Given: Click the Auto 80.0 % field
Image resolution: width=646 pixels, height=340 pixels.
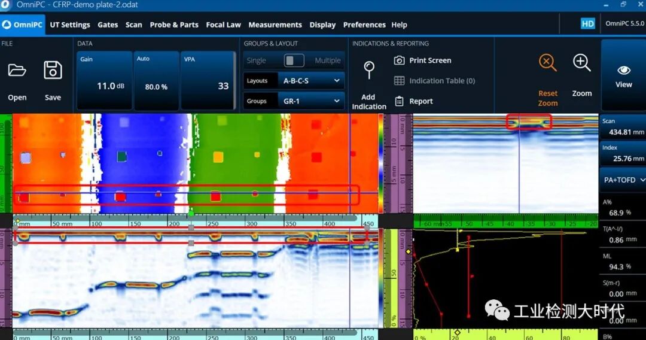Looking at the screenshot, I should click(156, 80).
